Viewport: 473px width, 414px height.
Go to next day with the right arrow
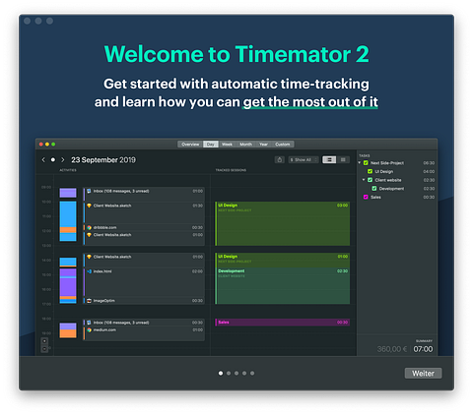63,160
